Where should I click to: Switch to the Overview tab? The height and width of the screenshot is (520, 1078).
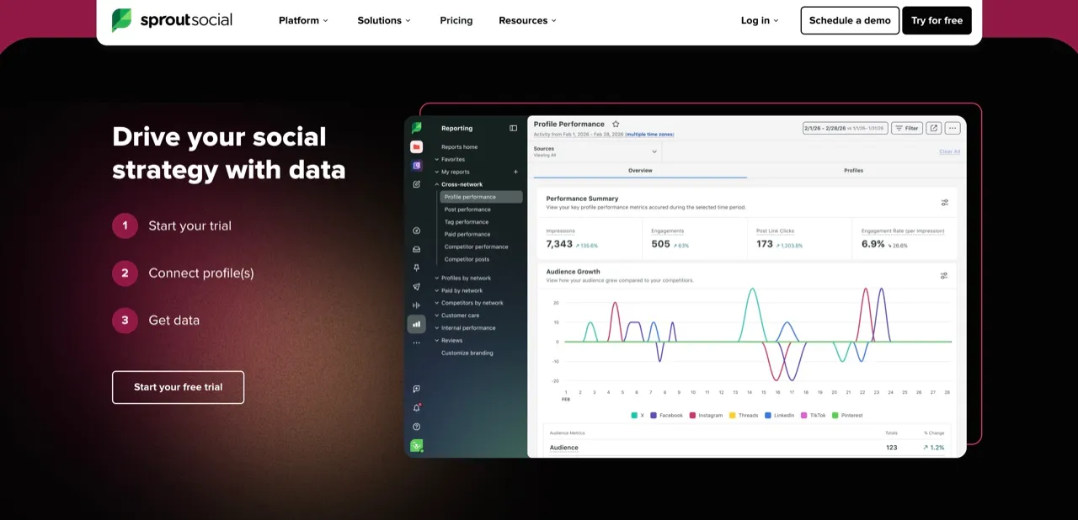[640, 170]
